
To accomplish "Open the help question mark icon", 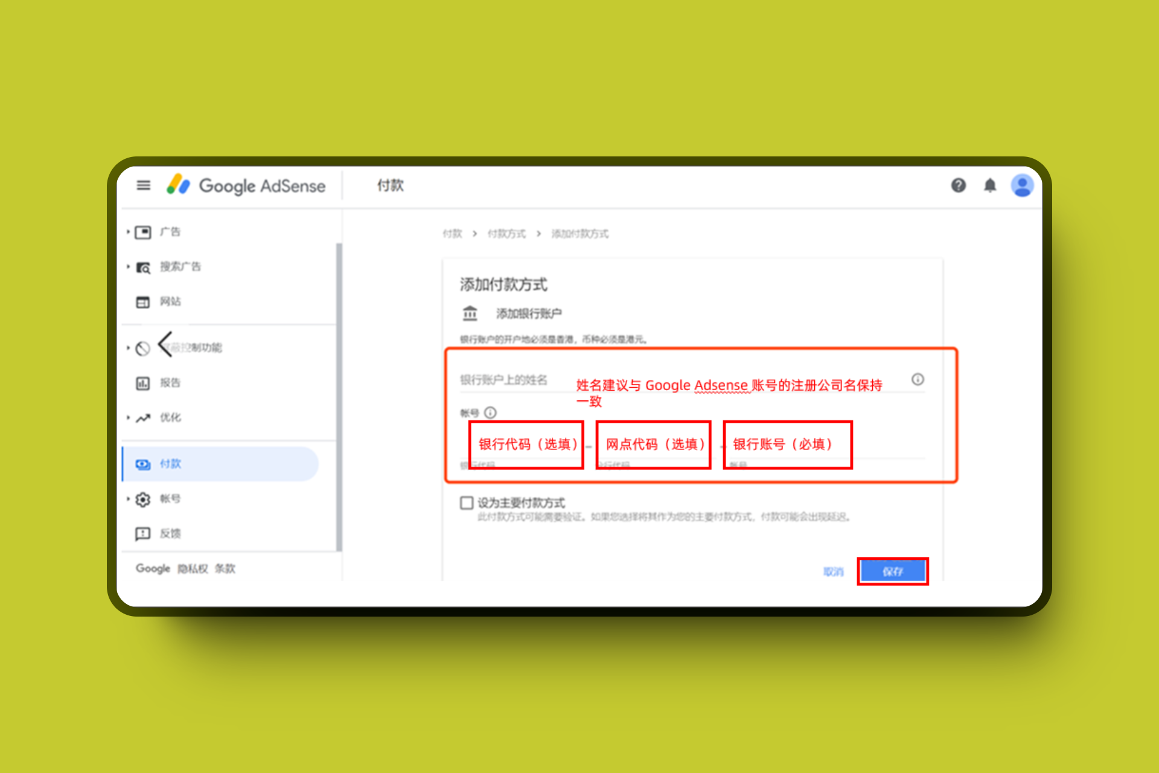I will pos(959,185).
